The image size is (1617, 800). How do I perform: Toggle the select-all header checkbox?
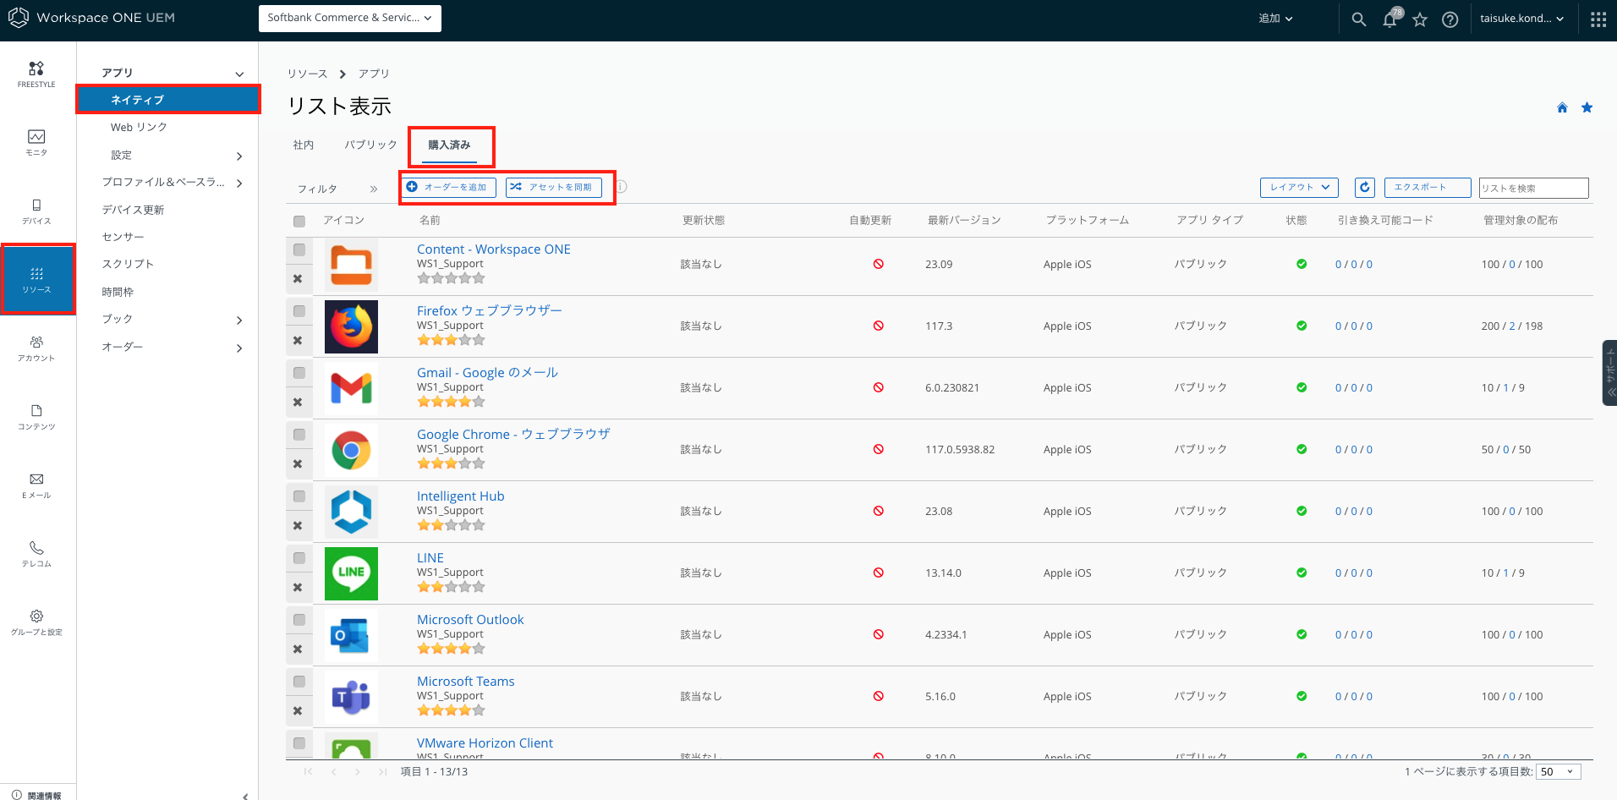(299, 222)
